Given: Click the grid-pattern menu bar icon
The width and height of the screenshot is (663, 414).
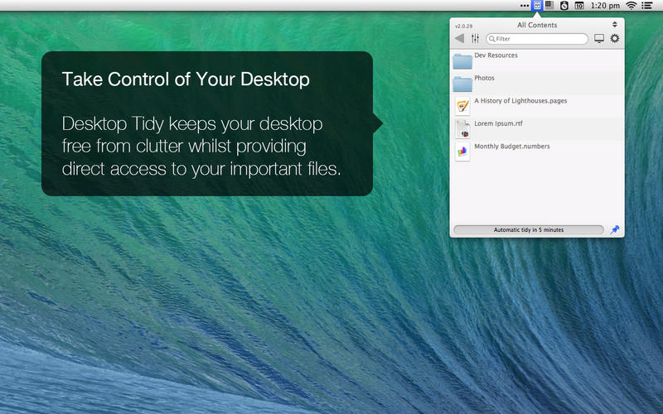Looking at the screenshot, I should pos(549,6).
